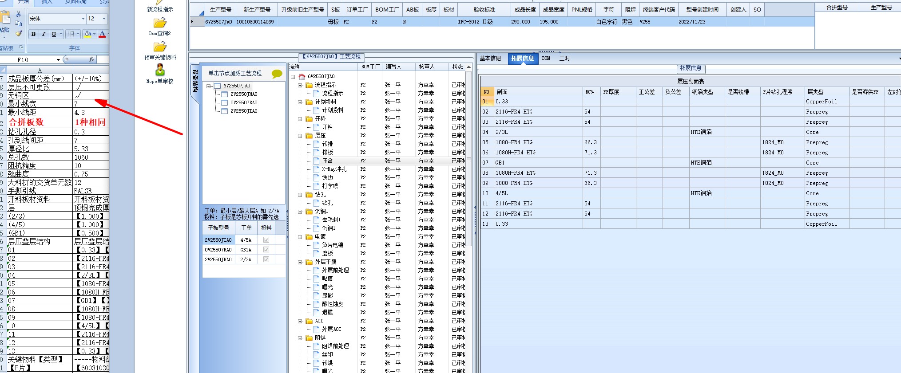This screenshot has height=373, width=901.
Task: Apply the yellow fill color bucket
Action: (87, 34)
